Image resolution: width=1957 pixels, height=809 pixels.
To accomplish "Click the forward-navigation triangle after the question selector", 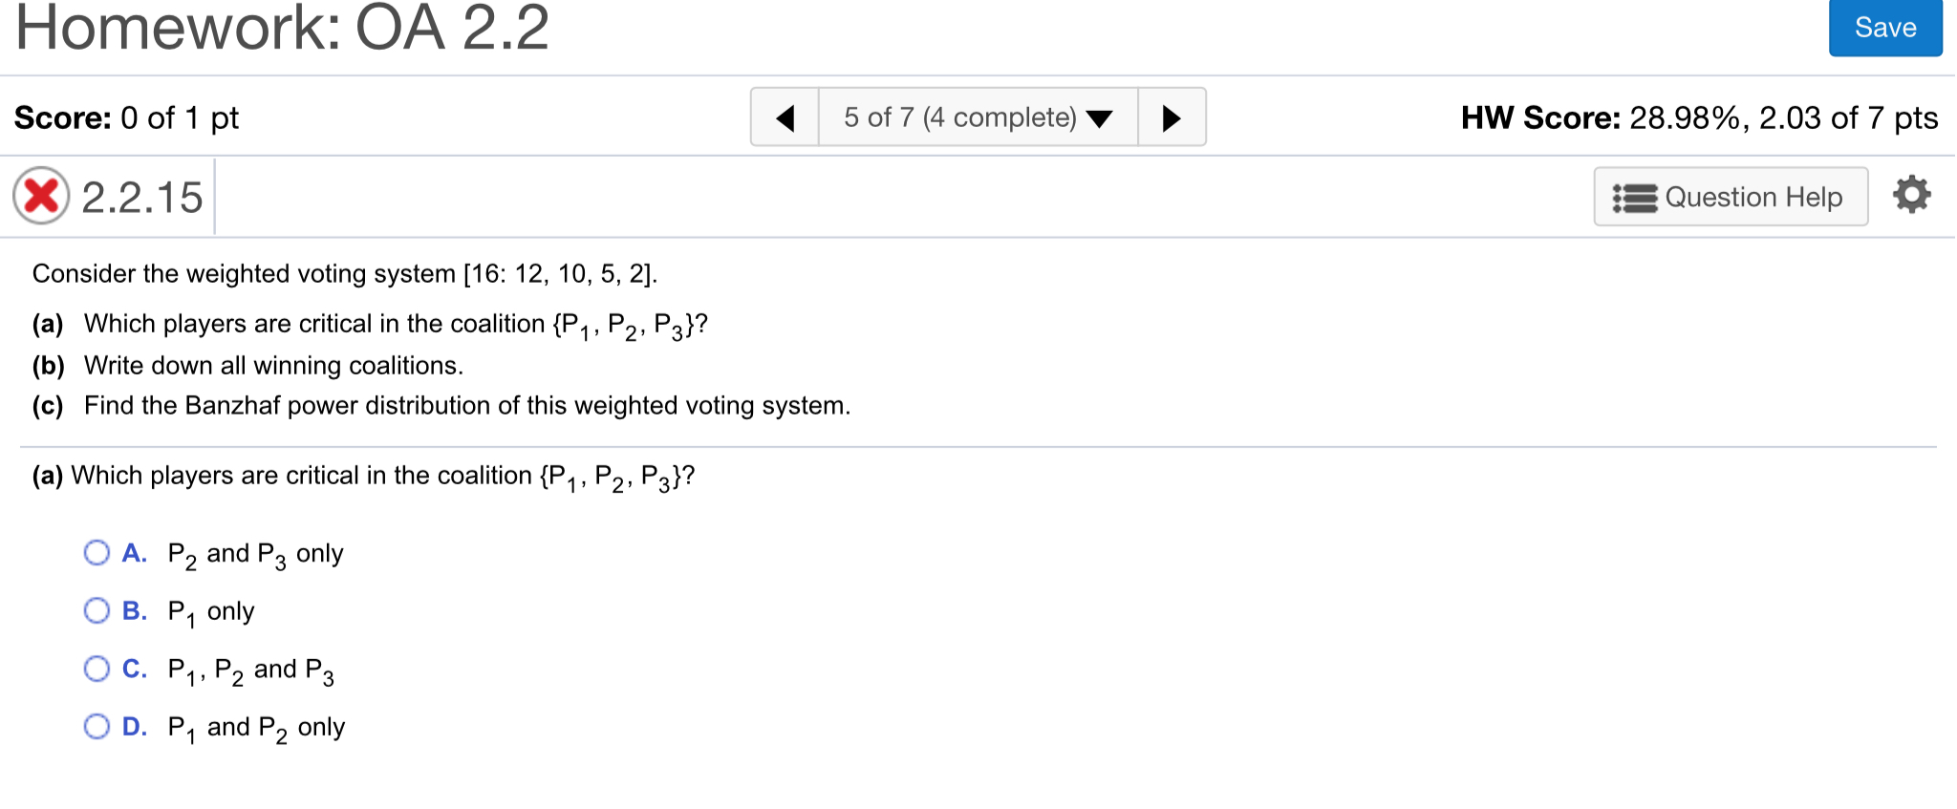I will coord(1173,117).
